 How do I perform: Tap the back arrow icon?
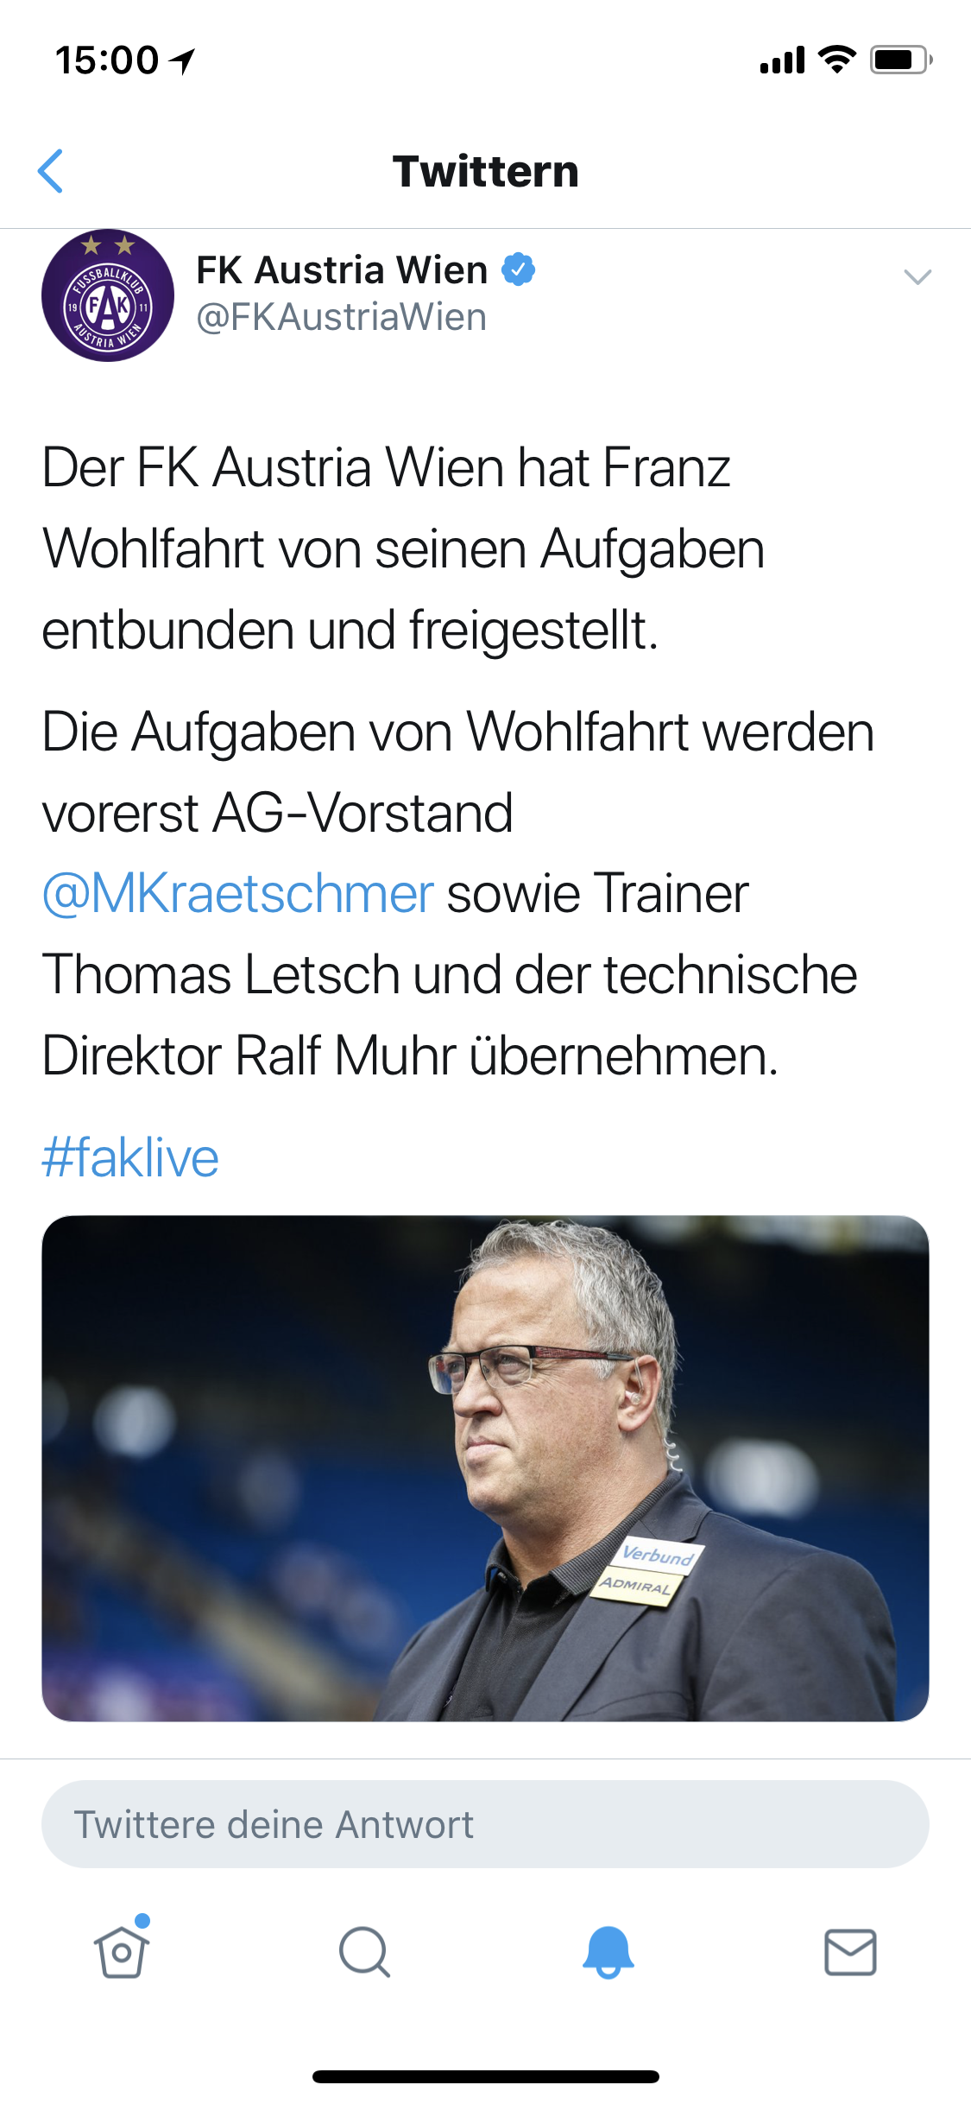[51, 171]
